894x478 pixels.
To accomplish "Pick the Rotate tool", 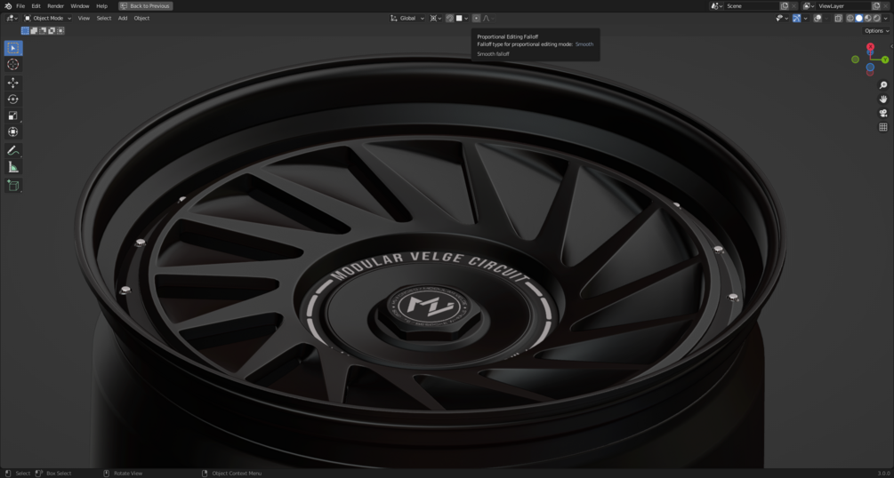I will tap(13, 100).
